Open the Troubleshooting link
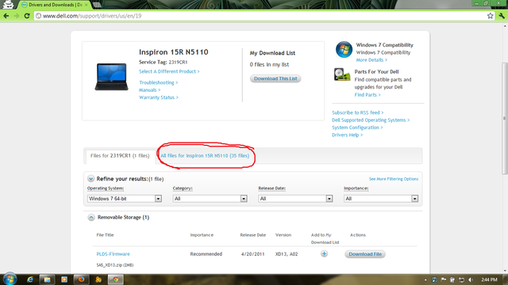 (x=159, y=82)
